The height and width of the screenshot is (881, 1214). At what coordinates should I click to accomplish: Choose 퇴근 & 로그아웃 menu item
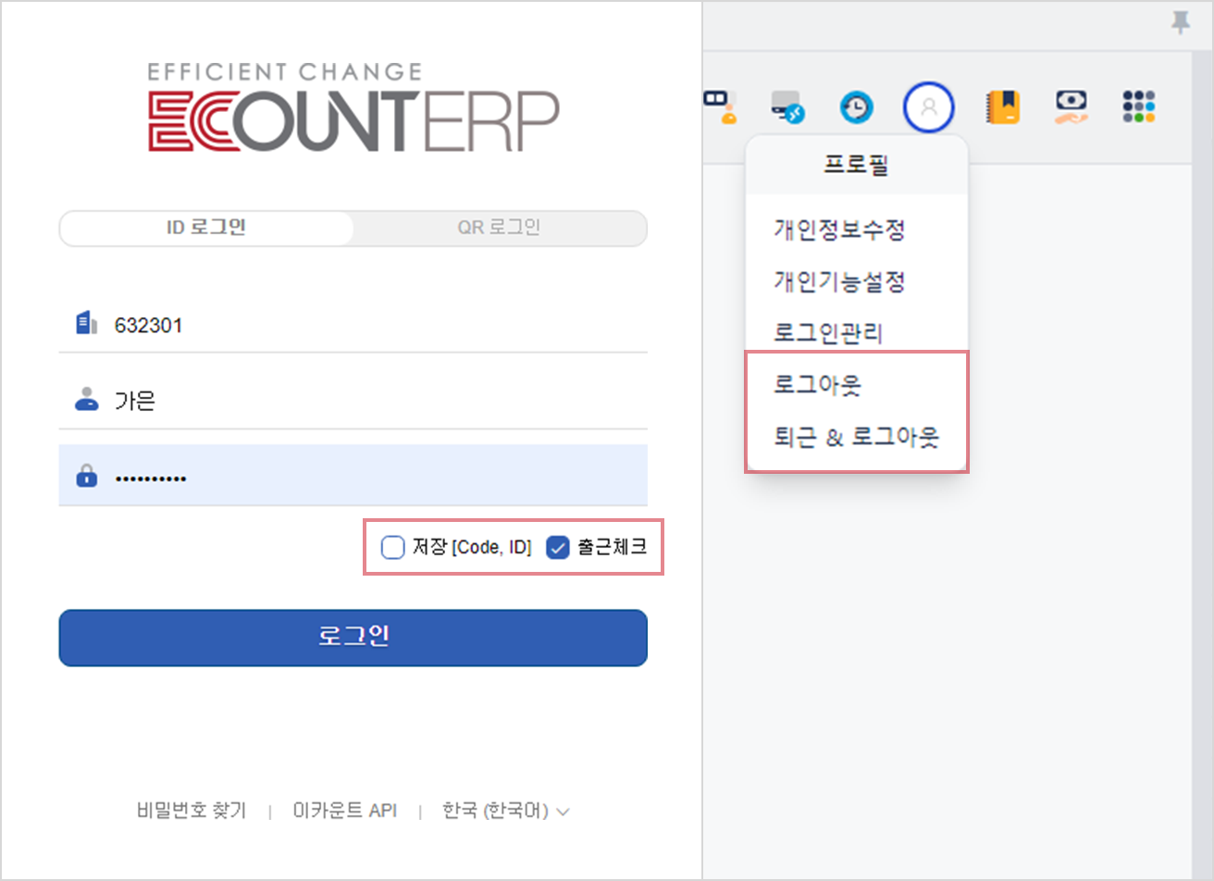pyautogui.click(x=857, y=436)
